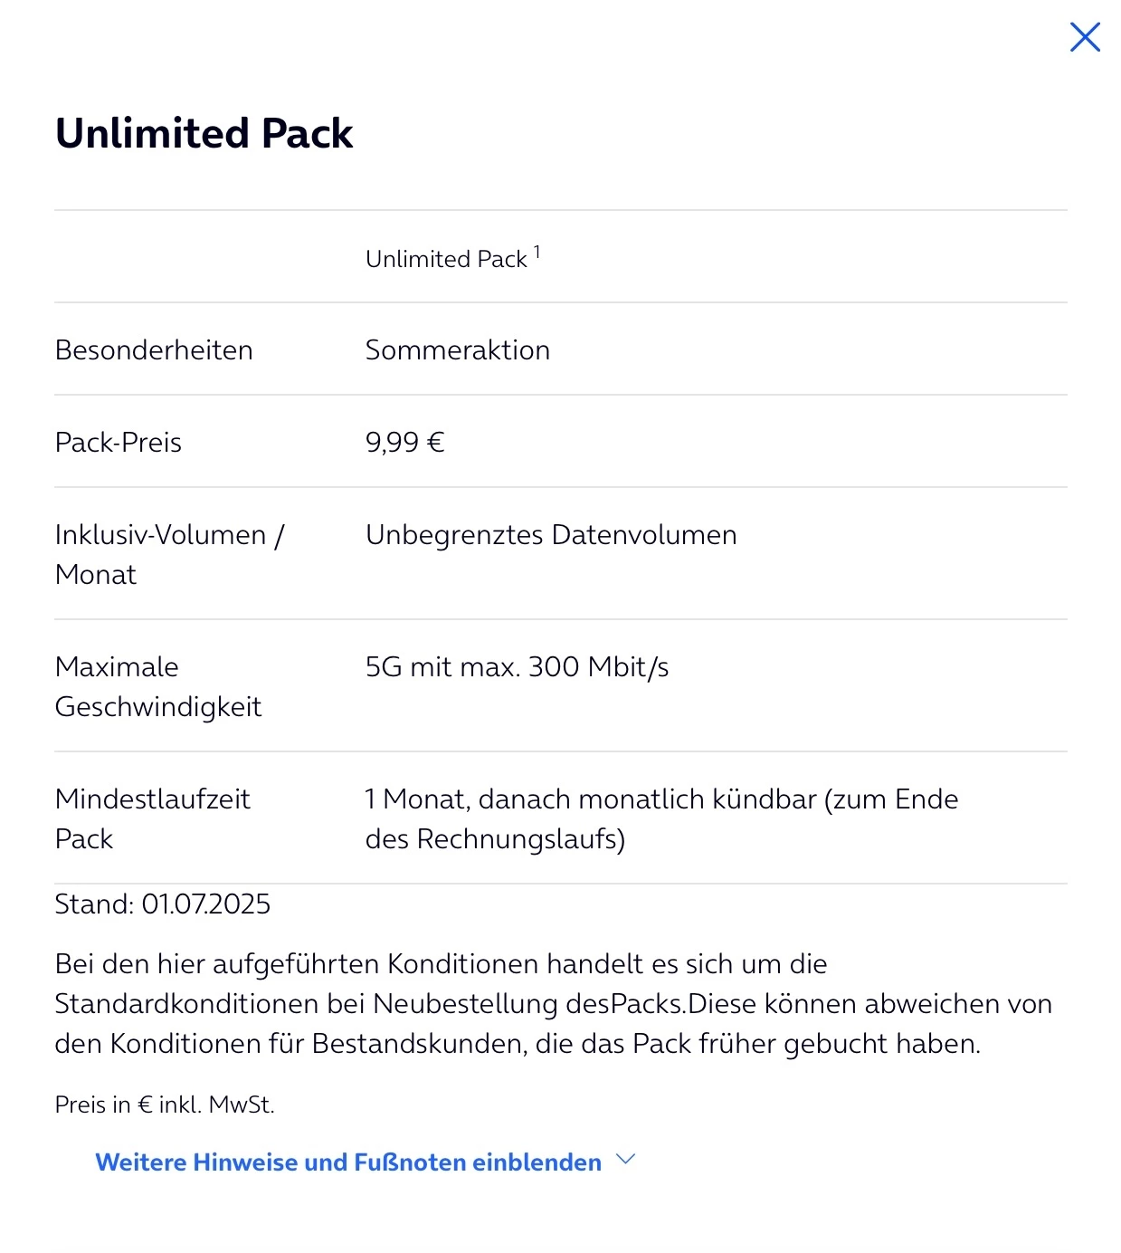This screenshot has height=1253, width=1121.
Task: Select 'Unbegrenztes Datenvolumen' value text
Action: coord(550,535)
